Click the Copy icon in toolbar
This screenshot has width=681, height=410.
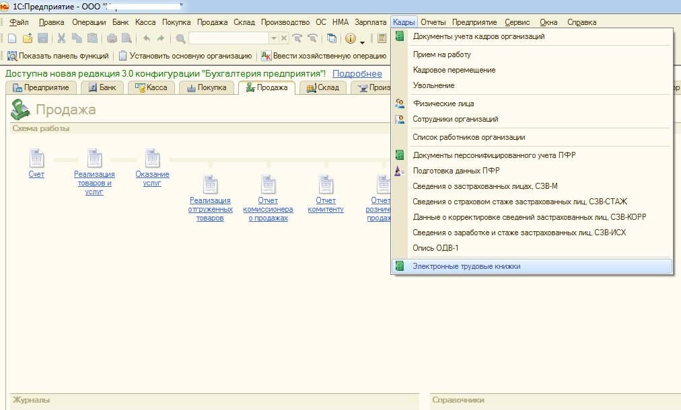[77, 38]
